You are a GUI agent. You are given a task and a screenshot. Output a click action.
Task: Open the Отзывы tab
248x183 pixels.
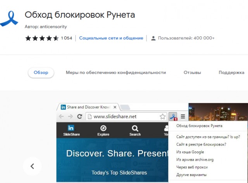point(192,73)
